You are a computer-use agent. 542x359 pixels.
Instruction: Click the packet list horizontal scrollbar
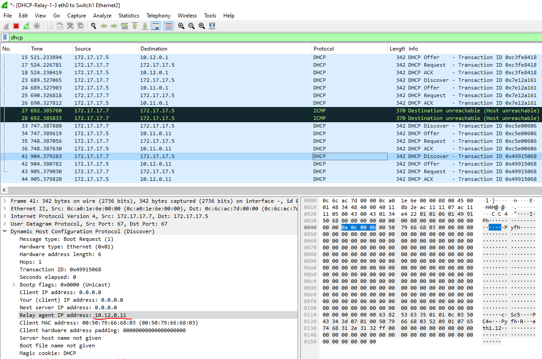pyautogui.click(x=269, y=190)
